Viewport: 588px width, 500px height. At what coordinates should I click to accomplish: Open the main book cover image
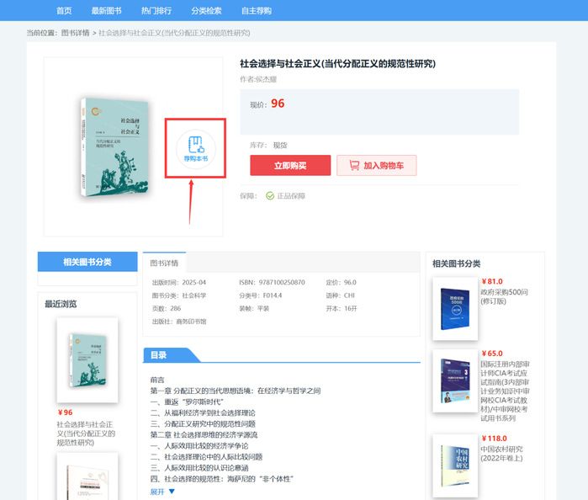[114, 147]
